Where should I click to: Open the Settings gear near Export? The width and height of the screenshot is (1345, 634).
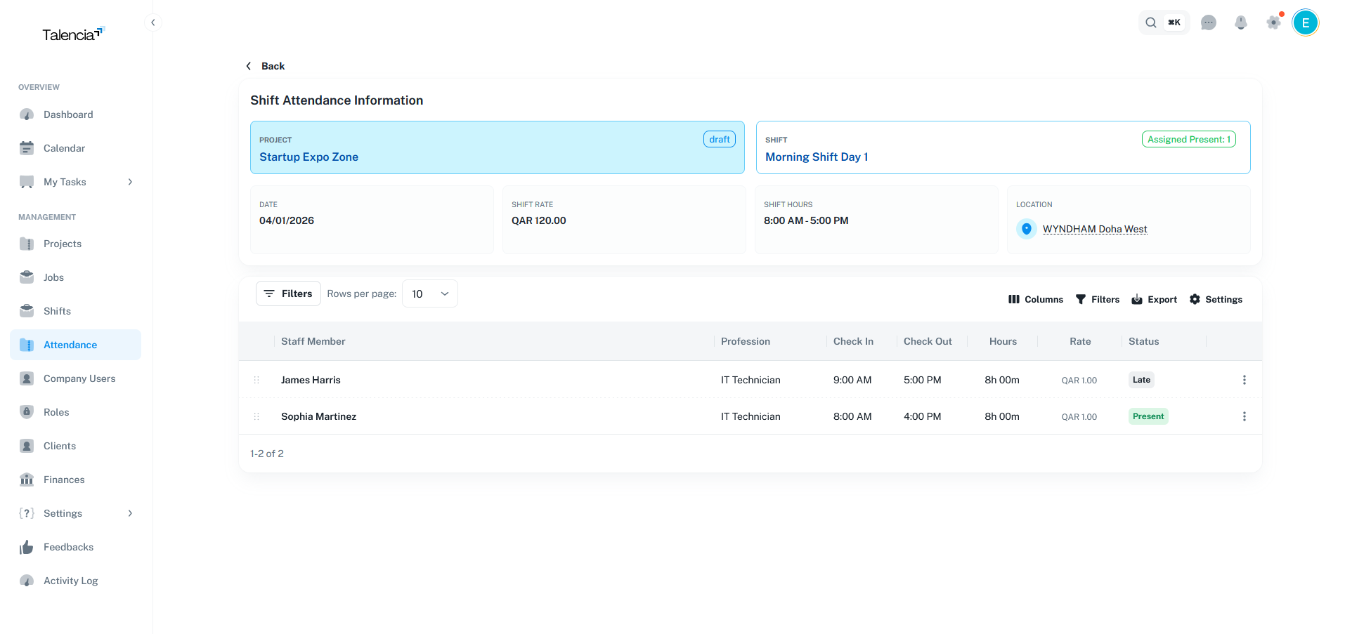(1216, 299)
